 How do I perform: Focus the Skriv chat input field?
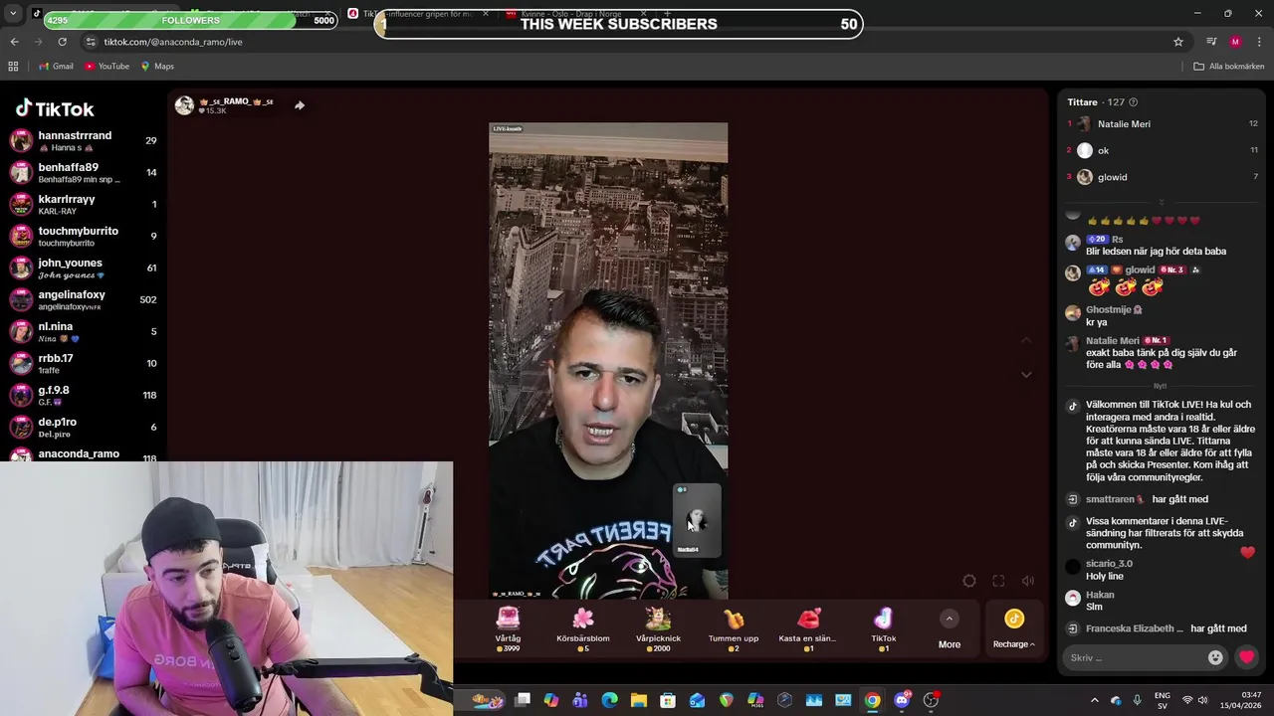pyautogui.click(x=1135, y=657)
